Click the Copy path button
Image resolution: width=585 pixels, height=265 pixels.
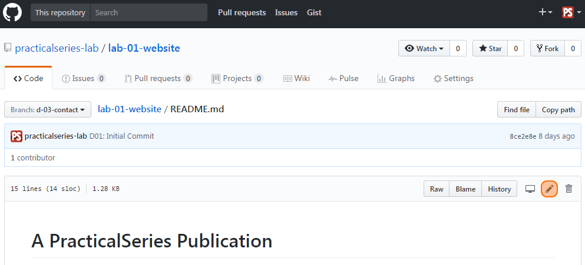point(558,109)
